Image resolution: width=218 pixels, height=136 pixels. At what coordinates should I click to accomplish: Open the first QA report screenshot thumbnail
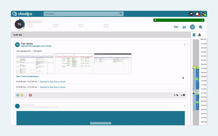35,64
